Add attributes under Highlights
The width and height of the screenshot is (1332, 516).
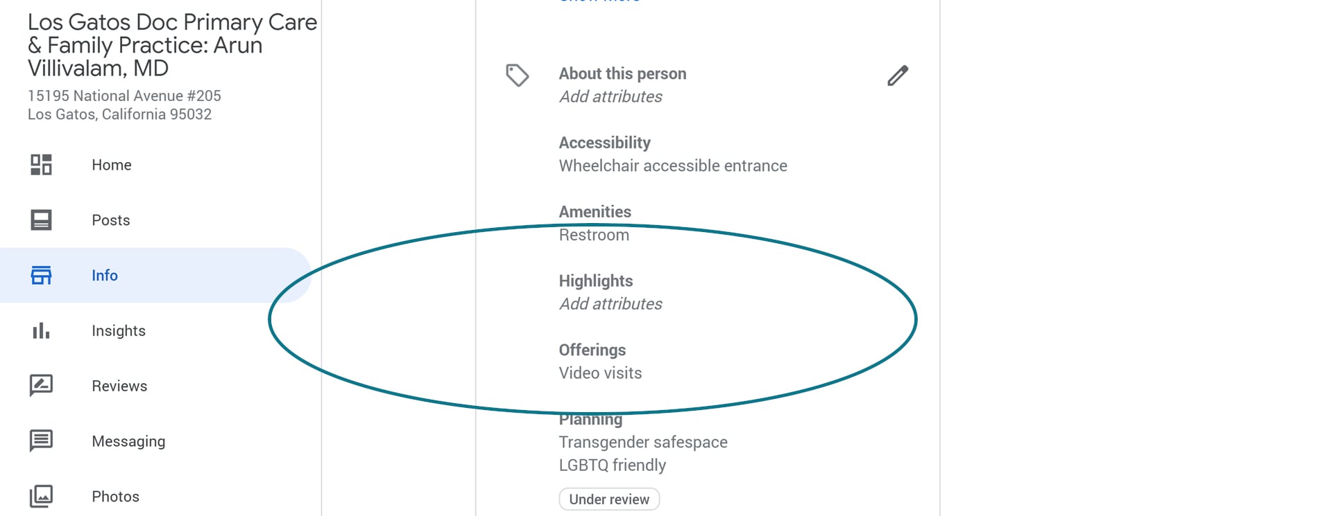pos(610,303)
